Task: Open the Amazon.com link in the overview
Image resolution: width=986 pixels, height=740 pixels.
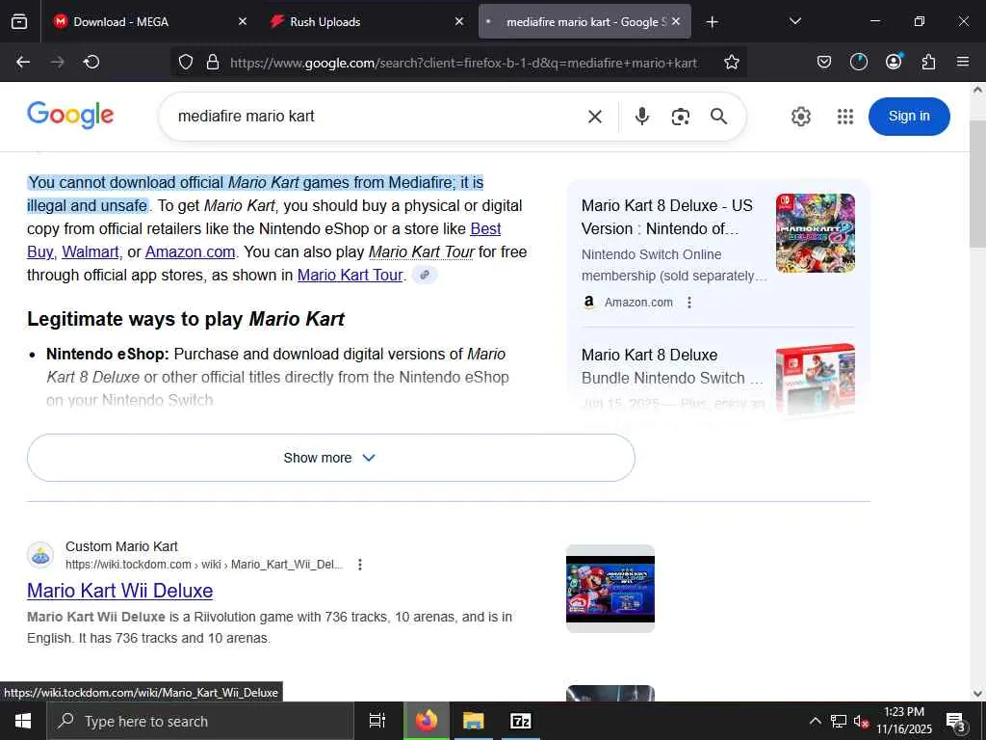Action: tap(190, 251)
